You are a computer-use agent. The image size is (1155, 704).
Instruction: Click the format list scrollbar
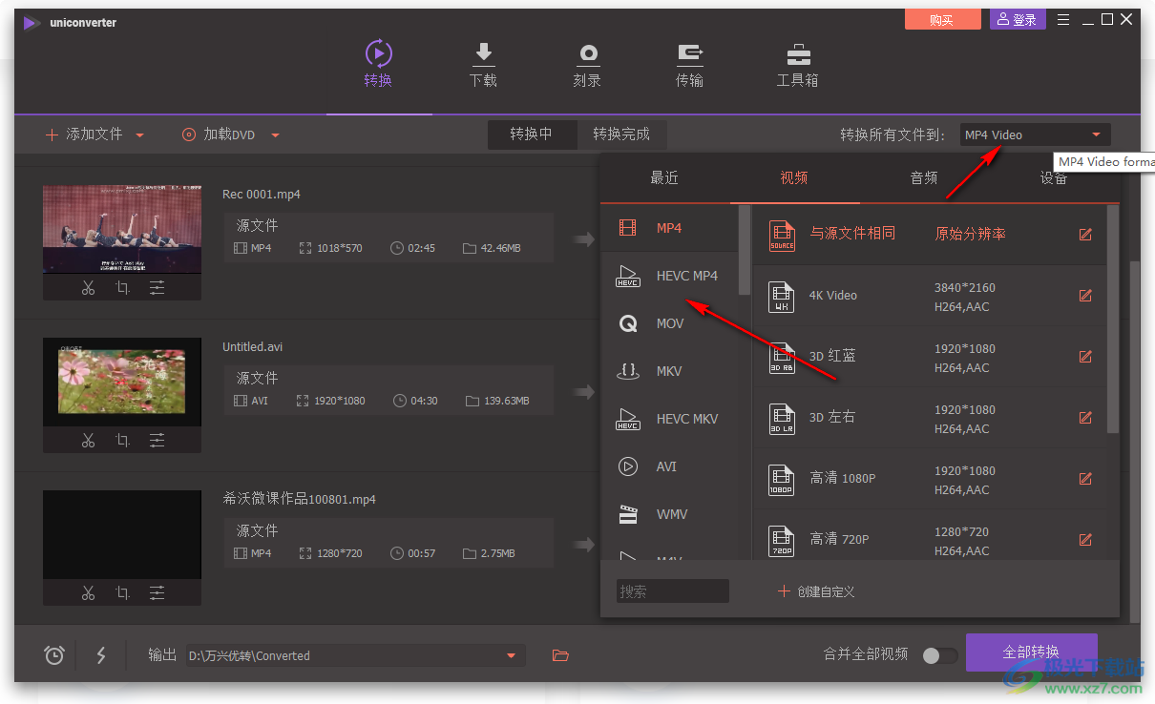[745, 250]
